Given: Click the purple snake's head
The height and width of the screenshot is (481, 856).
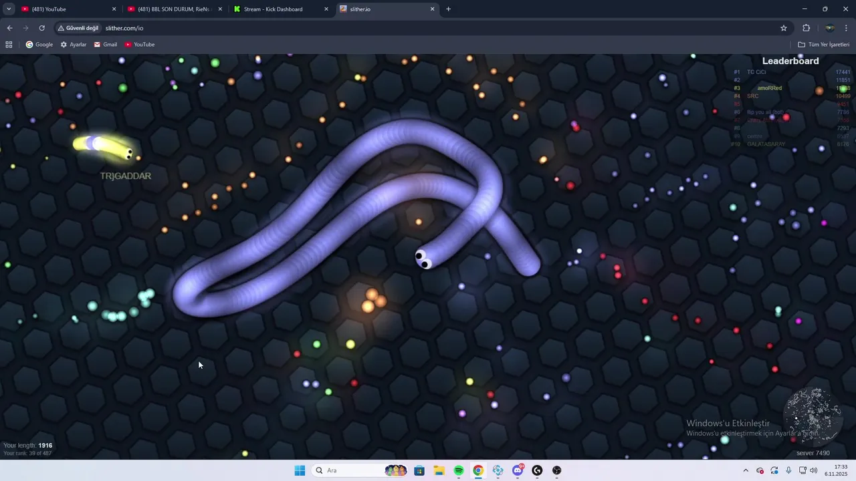Looking at the screenshot, I should coord(423,259).
